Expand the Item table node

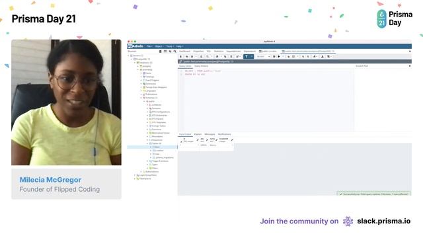151,147
